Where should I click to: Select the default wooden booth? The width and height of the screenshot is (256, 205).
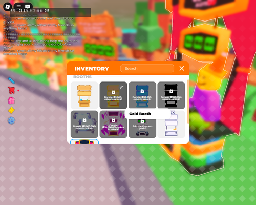pos(84,95)
